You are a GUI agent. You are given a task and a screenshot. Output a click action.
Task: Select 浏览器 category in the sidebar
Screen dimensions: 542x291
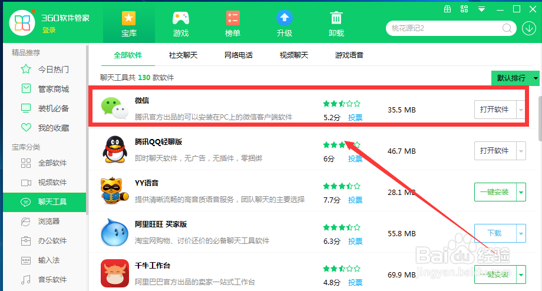(44, 221)
